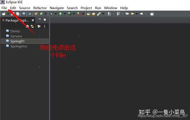
Task: Click the Eclipse IDE title bar icon
Action: pos(3,2)
